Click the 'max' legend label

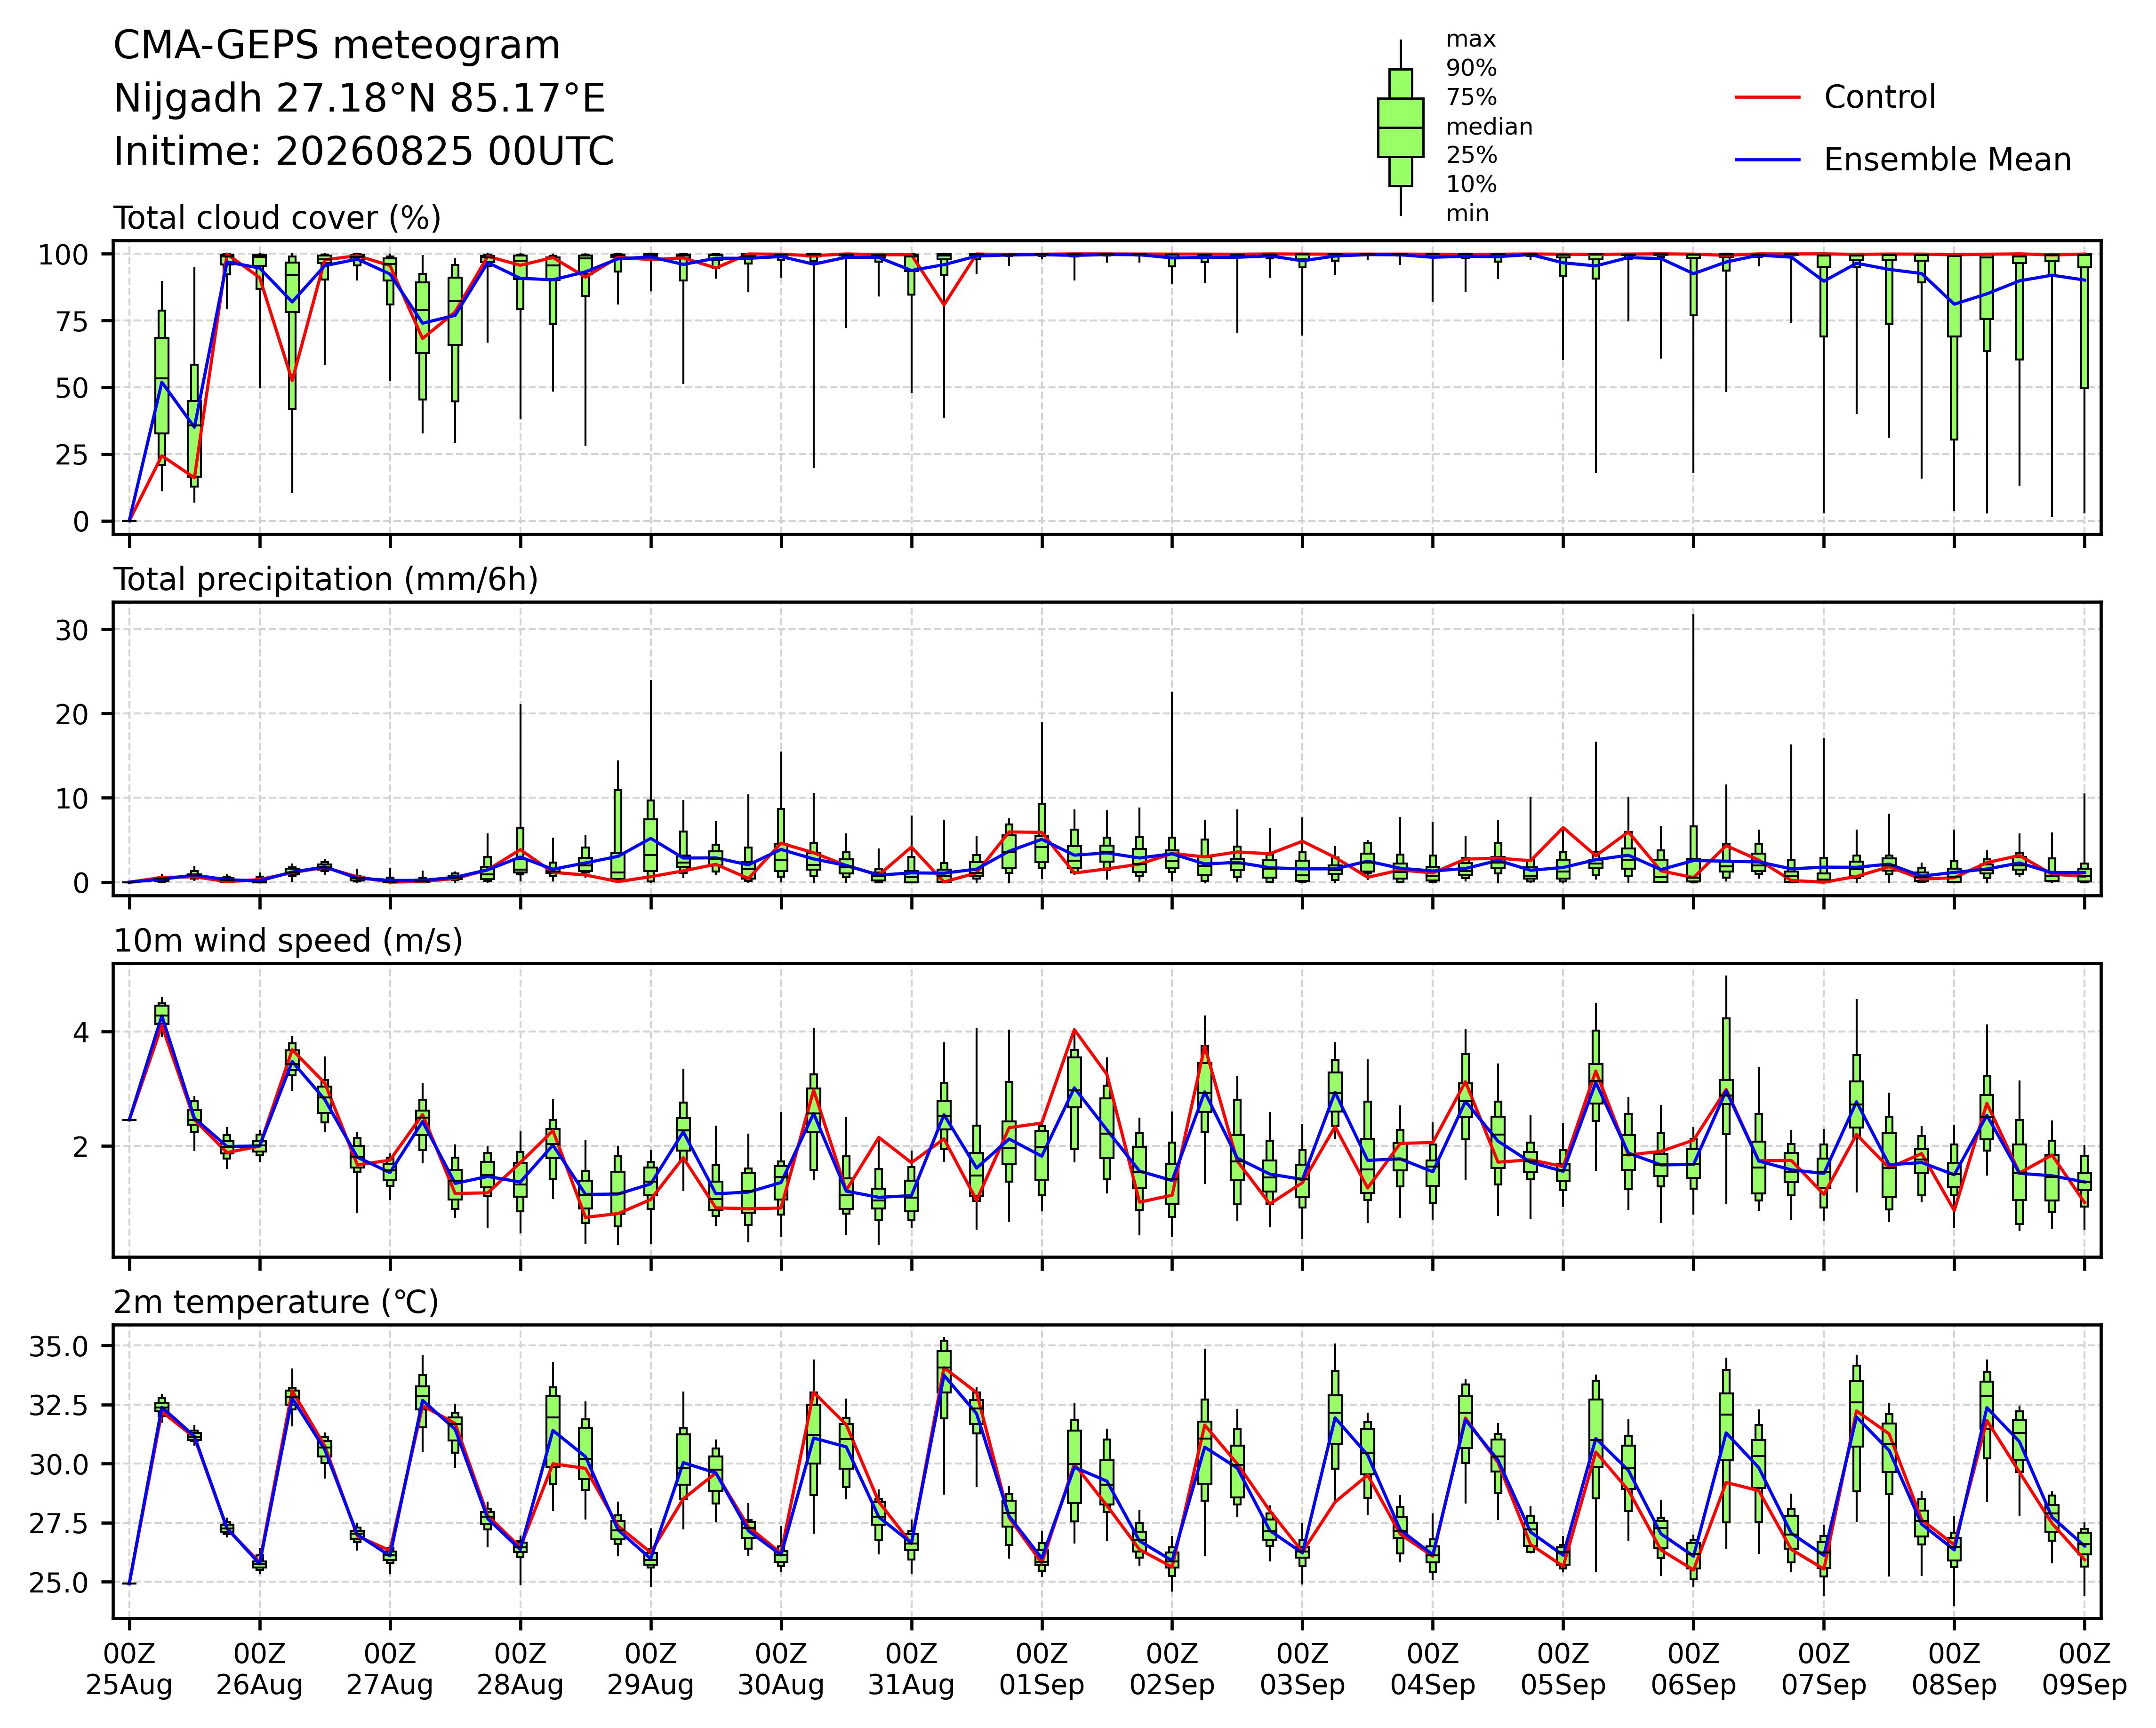pos(1471,40)
